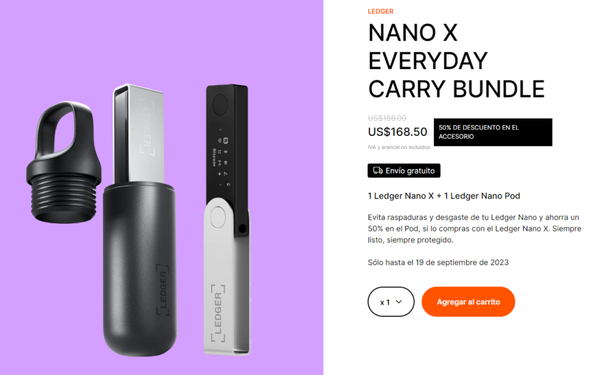Click IVA y arancel no incluidos note
Screen dimensions: 613x375
[x=399, y=147]
